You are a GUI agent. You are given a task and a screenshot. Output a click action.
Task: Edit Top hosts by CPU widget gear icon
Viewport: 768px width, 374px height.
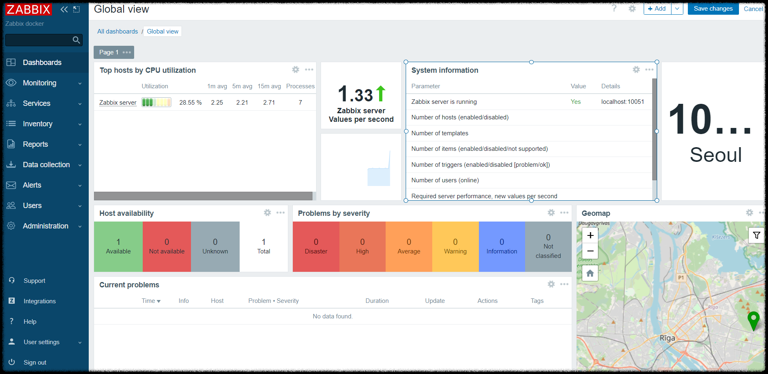click(296, 70)
